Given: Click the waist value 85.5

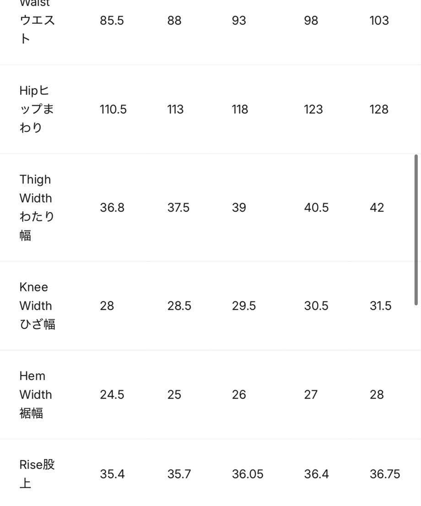Looking at the screenshot, I should point(112,21).
